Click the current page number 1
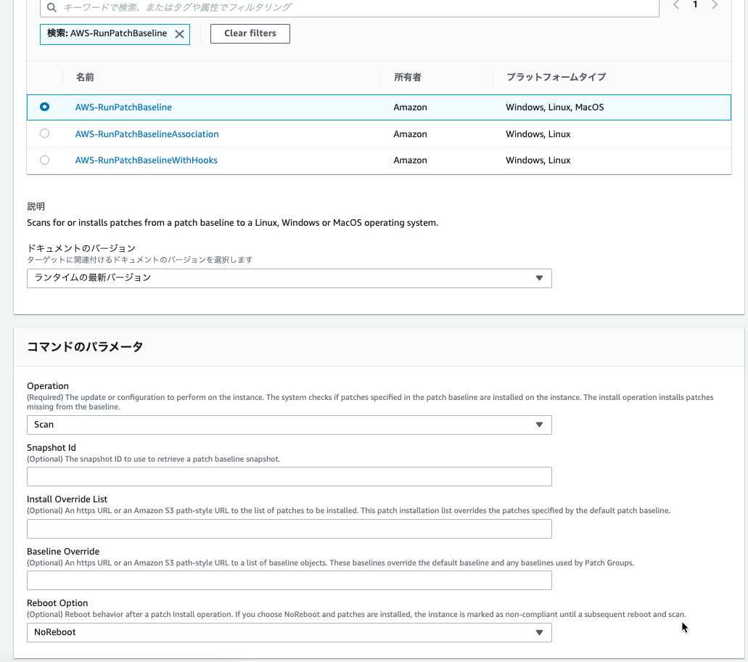This screenshot has height=662, width=748. click(x=695, y=5)
